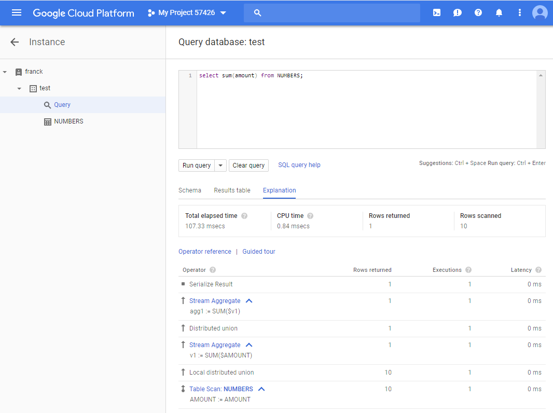The width and height of the screenshot is (553, 413).
Task: Click the search magnifier icon
Action: coord(257,12)
